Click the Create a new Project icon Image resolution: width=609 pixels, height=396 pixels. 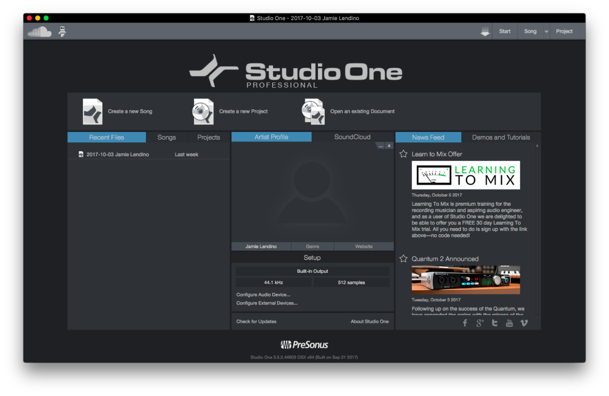point(203,111)
